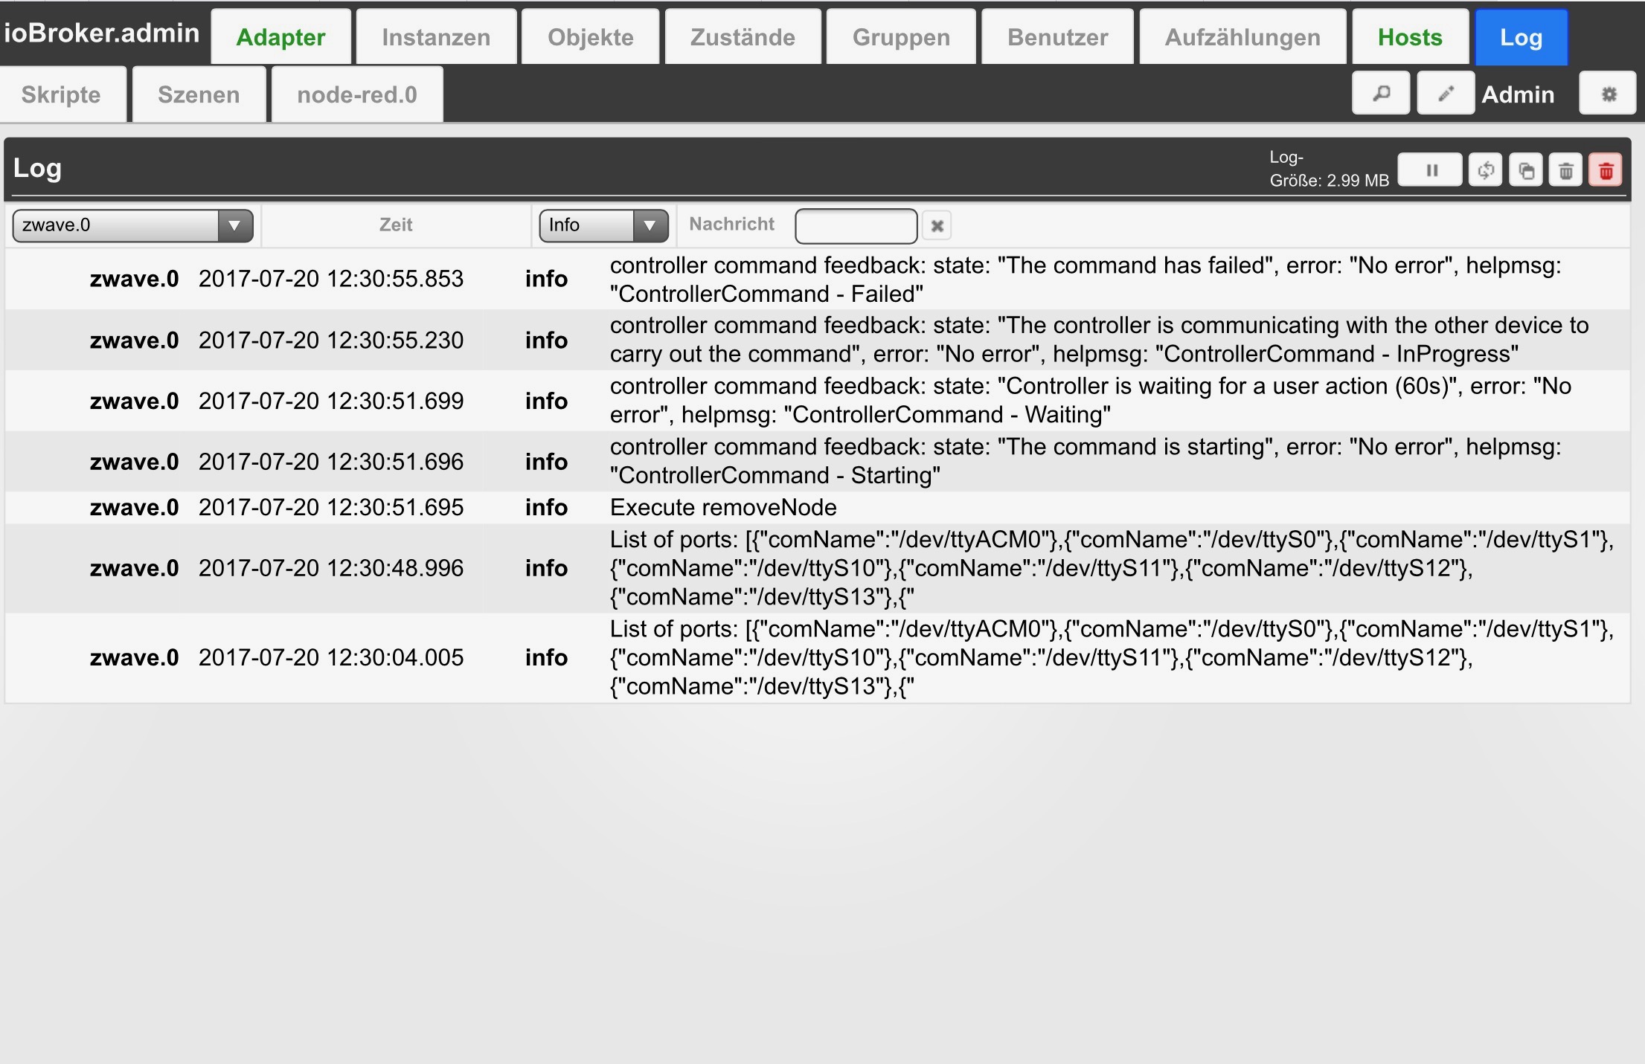Select log row with timestamp 12:30:51.696
1645x1064 pixels.
point(818,462)
